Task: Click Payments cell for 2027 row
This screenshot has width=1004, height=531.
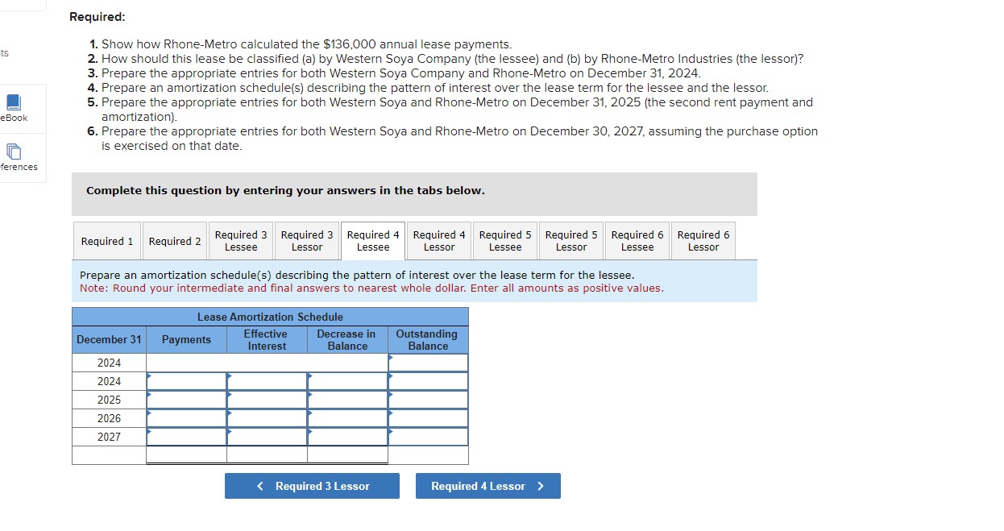Action: click(x=186, y=437)
